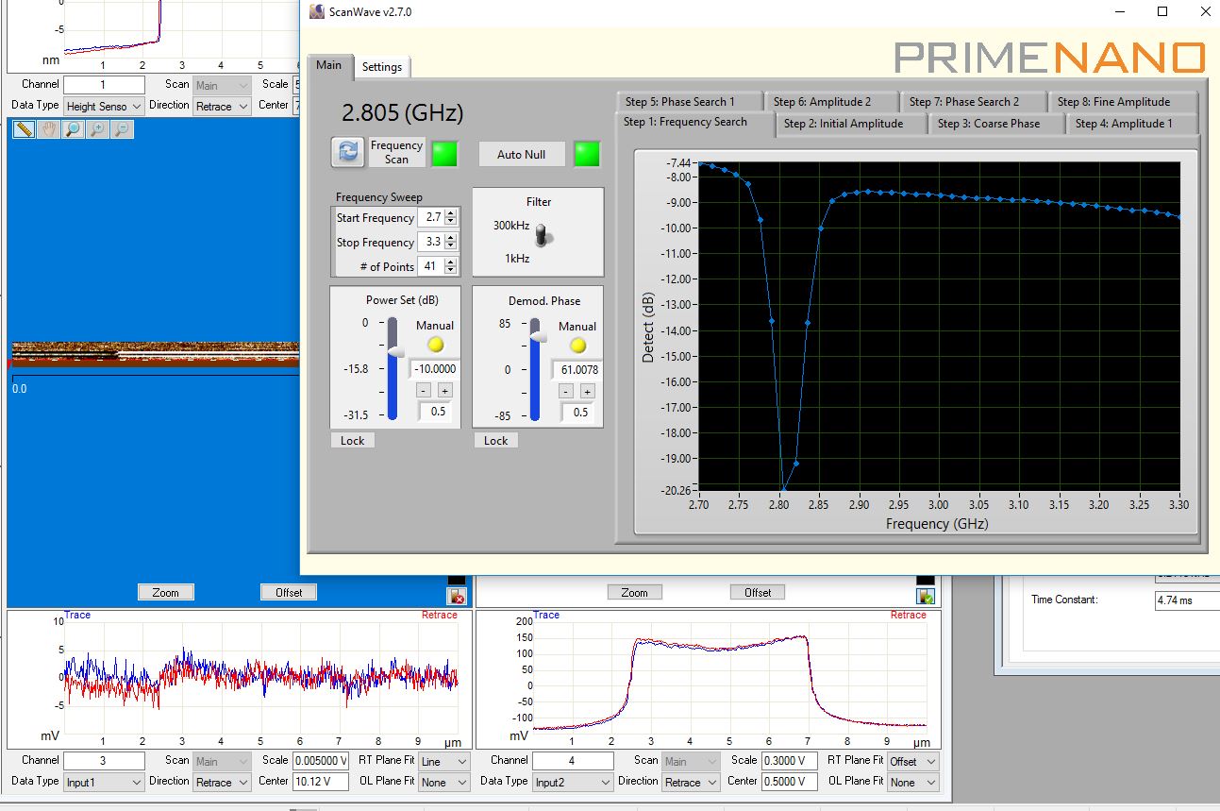This screenshot has height=811, width=1220.
Task: Click the Channel 3 Center field 10.12 V
Action: click(320, 781)
